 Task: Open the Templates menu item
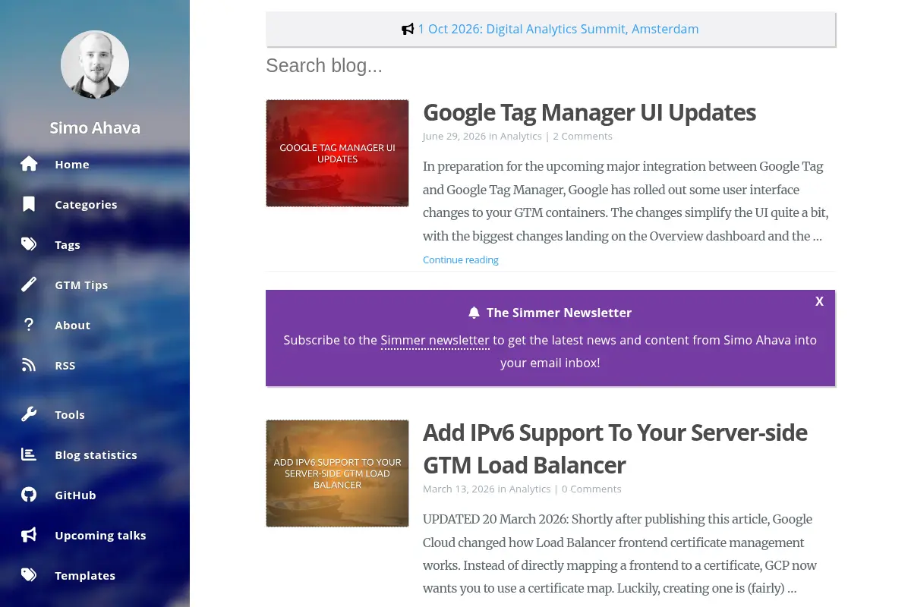click(x=85, y=575)
